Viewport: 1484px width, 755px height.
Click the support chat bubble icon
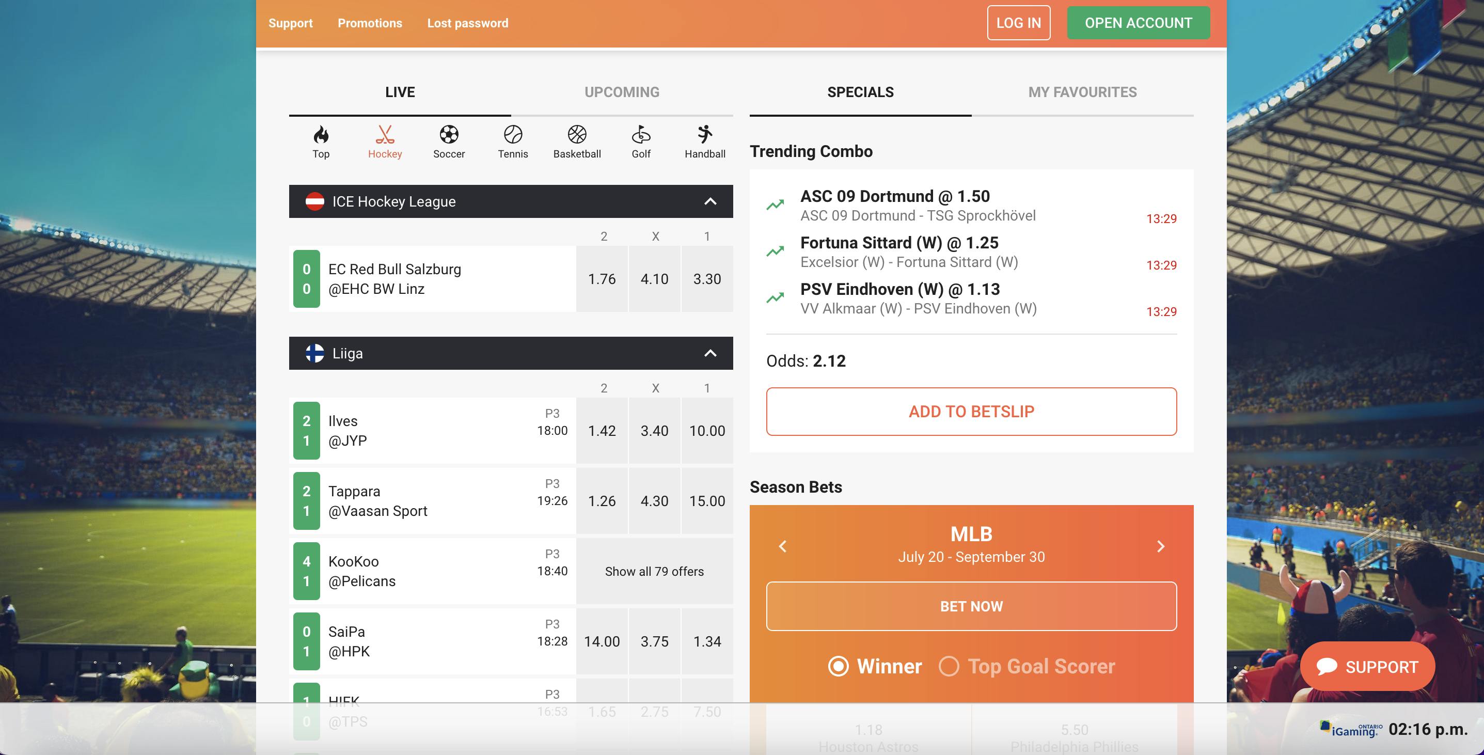[x=1327, y=666]
